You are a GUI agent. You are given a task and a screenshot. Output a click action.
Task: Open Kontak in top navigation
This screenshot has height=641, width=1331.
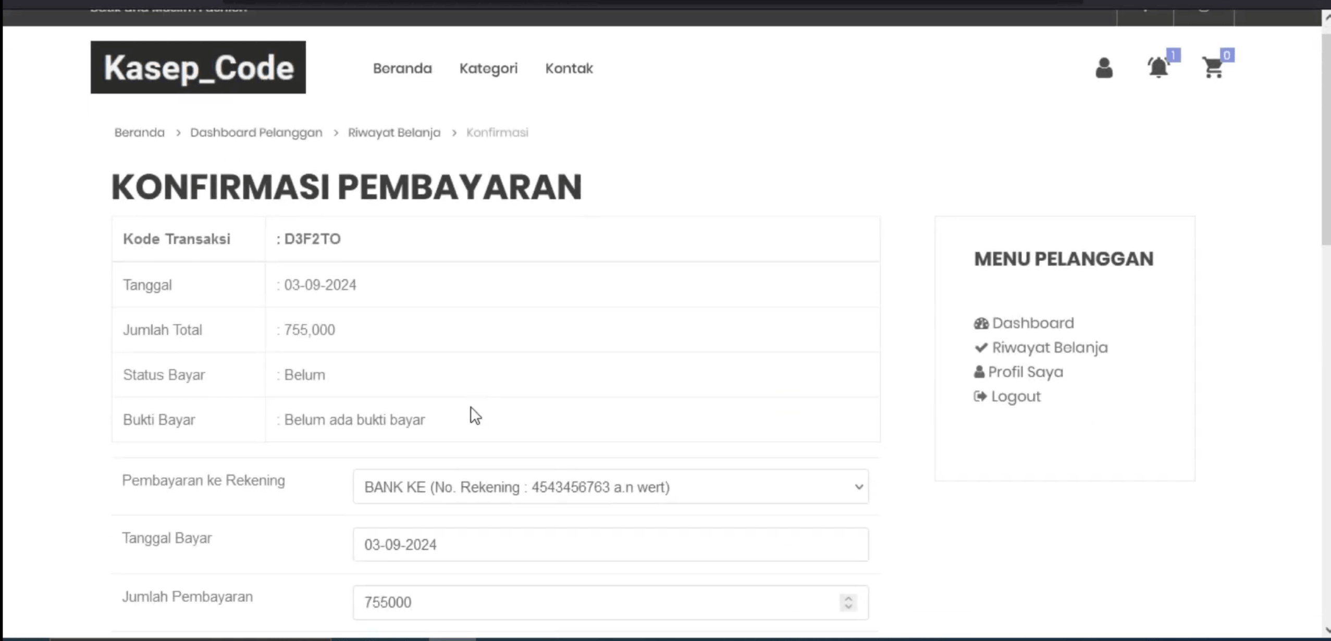(569, 68)
